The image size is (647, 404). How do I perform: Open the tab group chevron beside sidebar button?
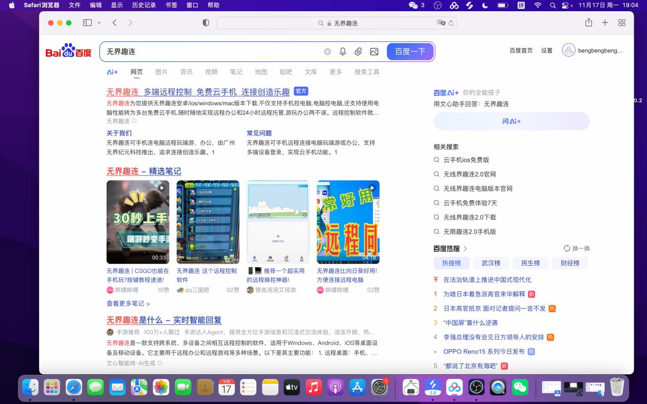pos(99,22)
